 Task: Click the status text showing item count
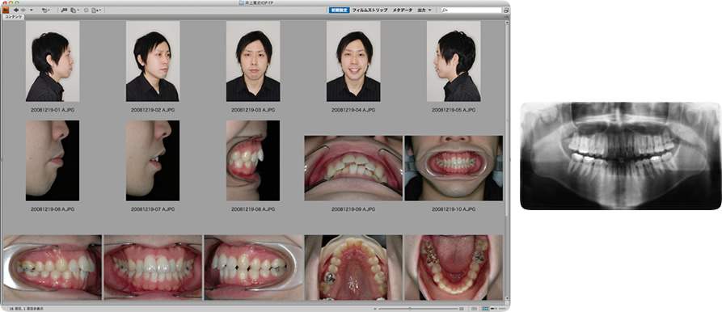tap(26, 309)
